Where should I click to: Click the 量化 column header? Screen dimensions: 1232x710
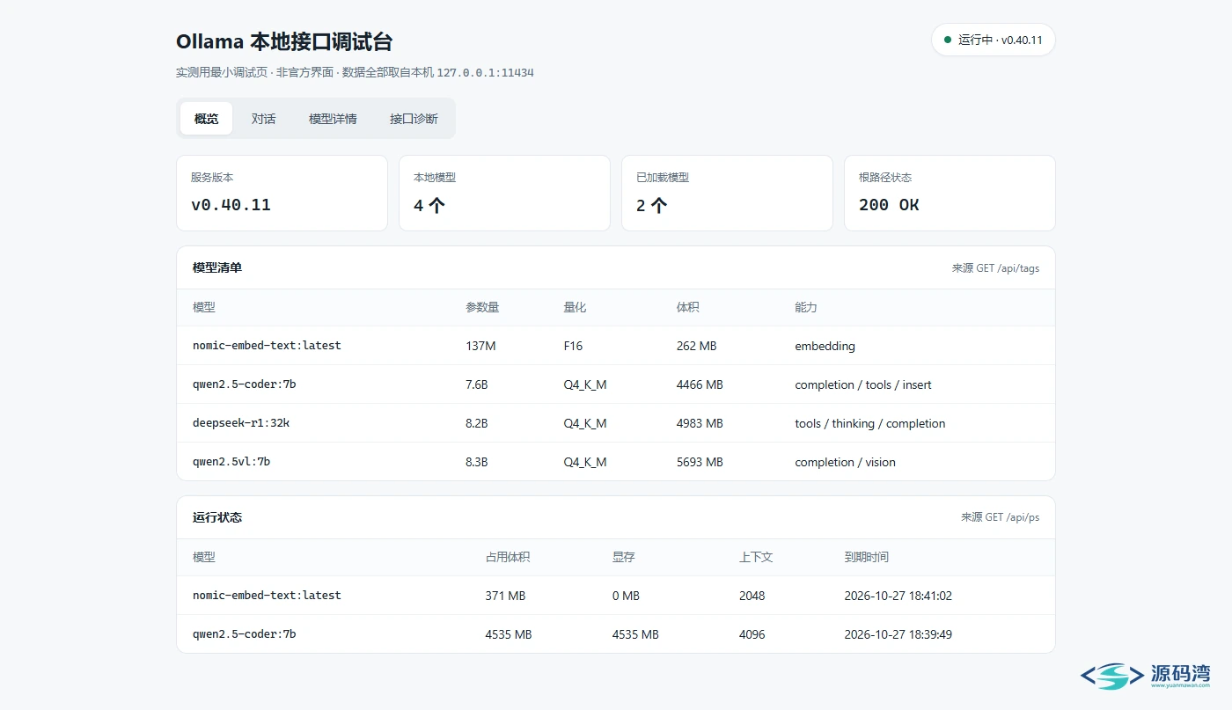coord(575,308)
